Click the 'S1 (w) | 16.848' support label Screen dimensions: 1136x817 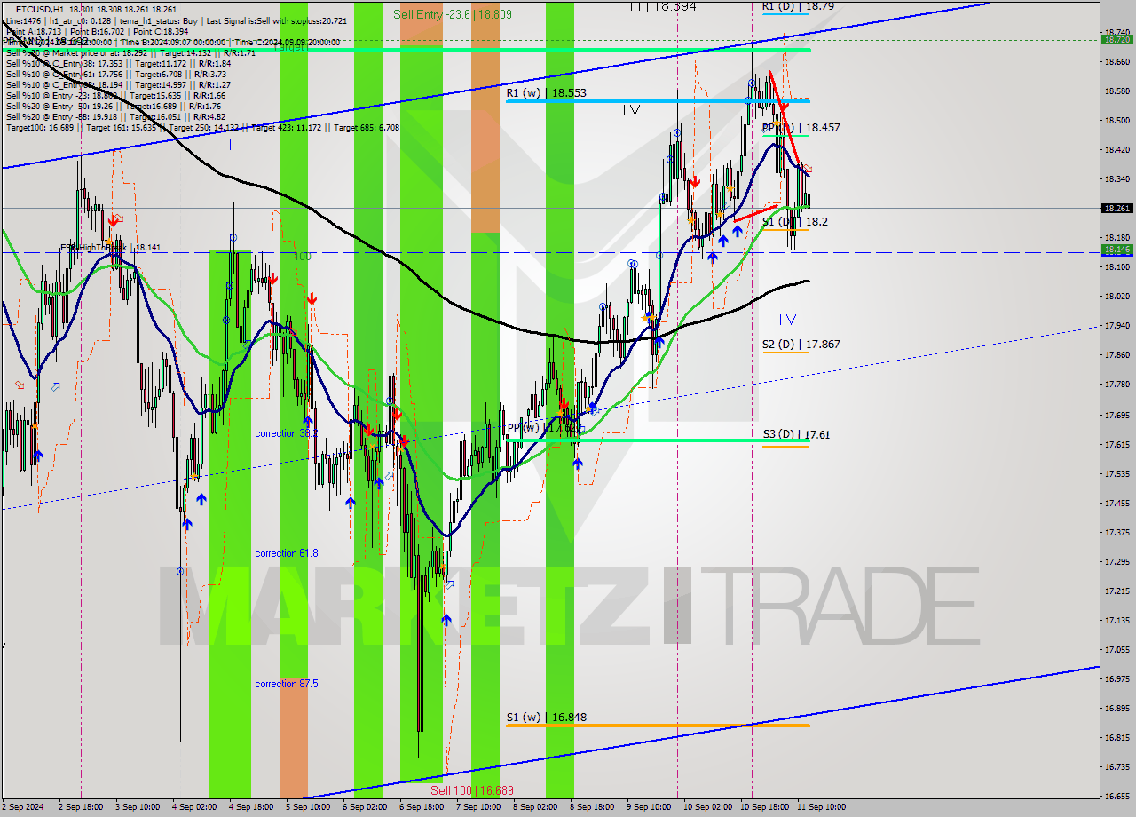click(546, 717)
